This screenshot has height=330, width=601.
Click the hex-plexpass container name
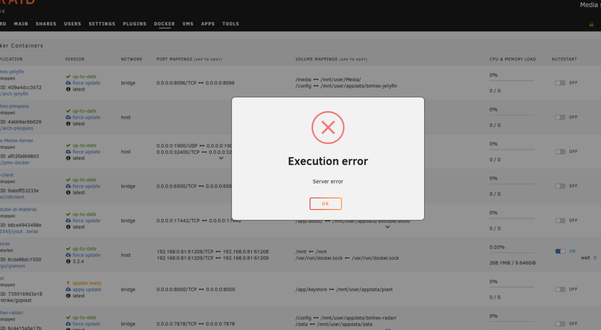[14, 106]
